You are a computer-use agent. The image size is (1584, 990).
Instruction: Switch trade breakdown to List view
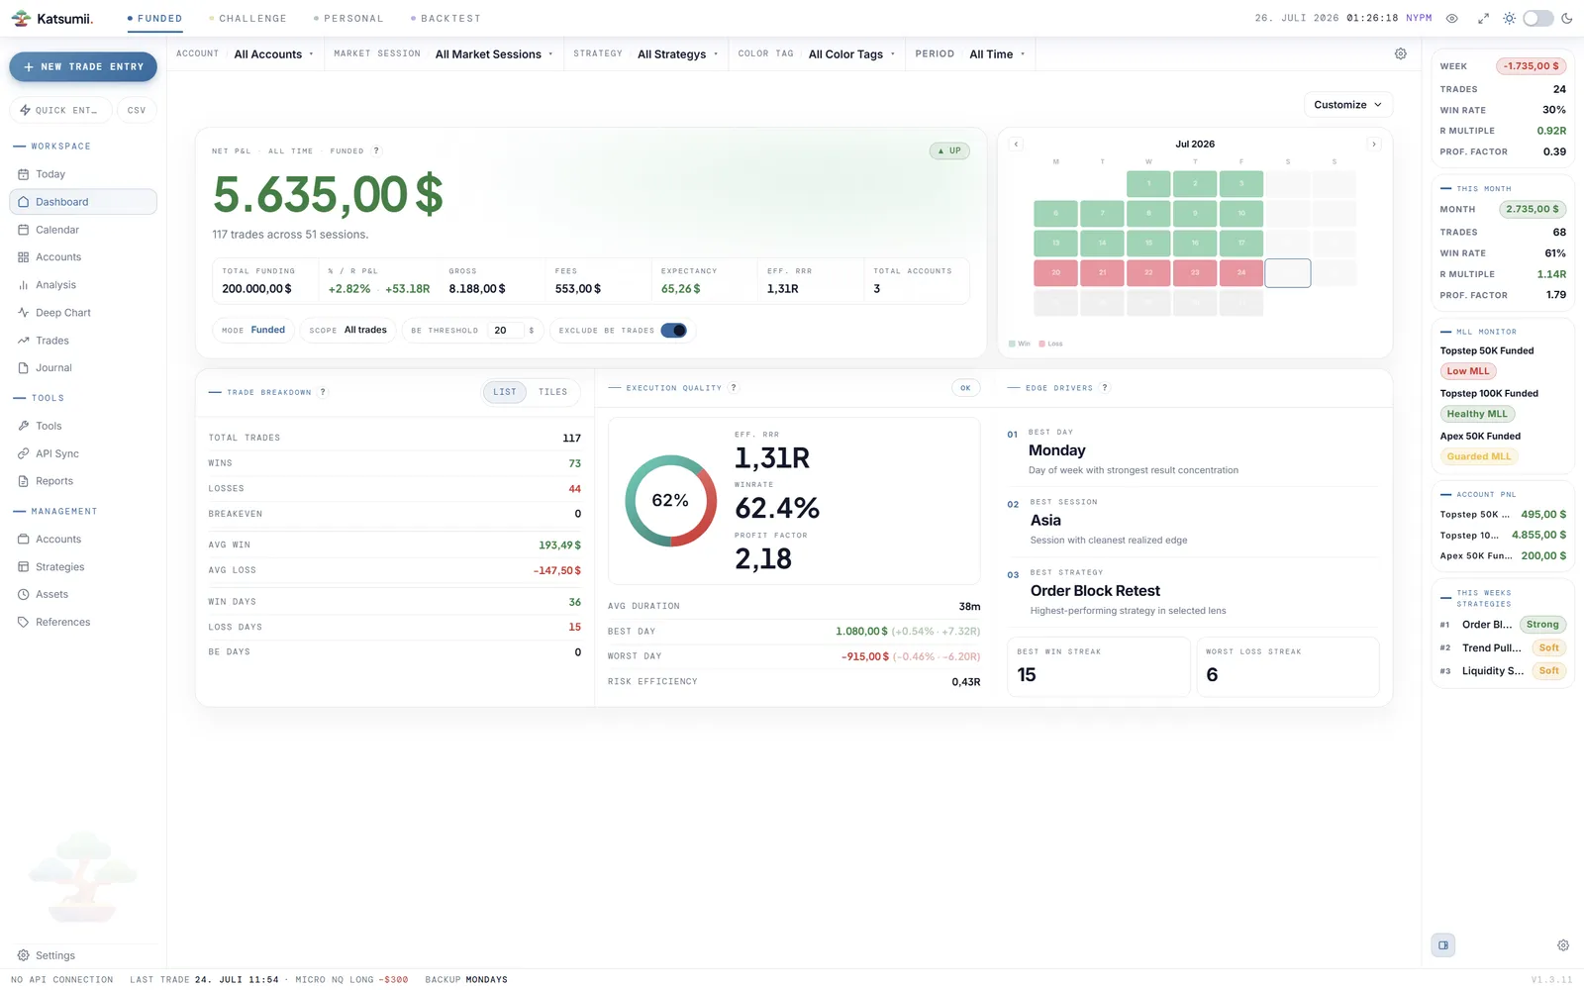(x=505, y=392)
